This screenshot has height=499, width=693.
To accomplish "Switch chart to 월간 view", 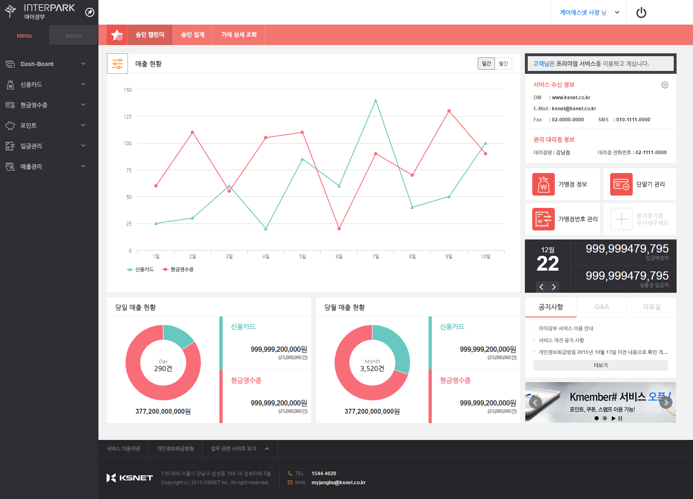I will (x=504, y=64).
